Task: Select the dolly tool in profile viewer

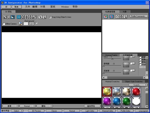Action: [x=121, y=16]
